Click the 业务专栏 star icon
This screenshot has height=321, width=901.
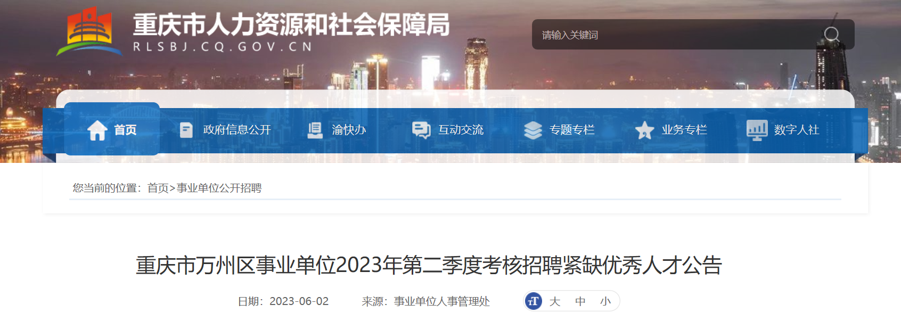click(x=645, y=130)
